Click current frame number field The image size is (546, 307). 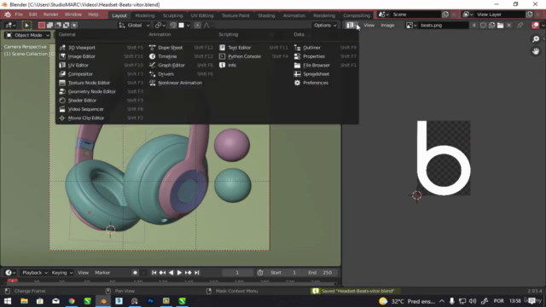pos(237,273)
